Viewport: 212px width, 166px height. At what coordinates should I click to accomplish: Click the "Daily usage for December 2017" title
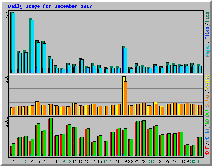click(x=50, y=6)
